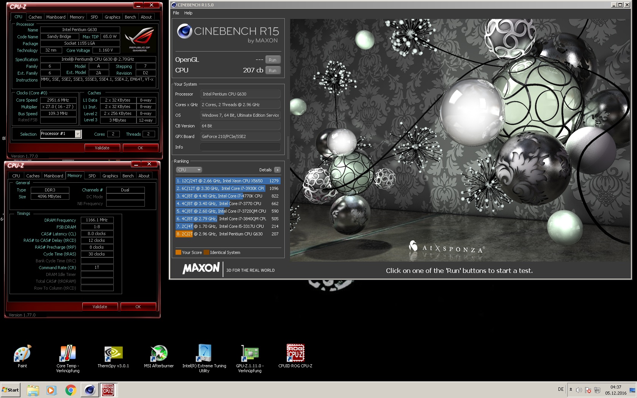Click OK in upper CPU-Z window

pos(140,148)
